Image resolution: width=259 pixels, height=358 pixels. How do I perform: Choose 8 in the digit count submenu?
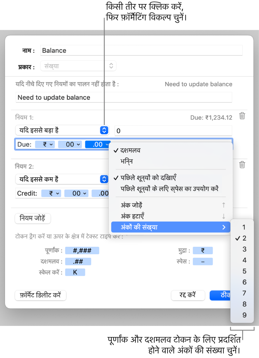(242, 304)
